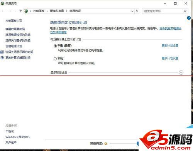
Task: Expand the chevron before 控制面板 breadcrumb
Action: pos(30,11)
